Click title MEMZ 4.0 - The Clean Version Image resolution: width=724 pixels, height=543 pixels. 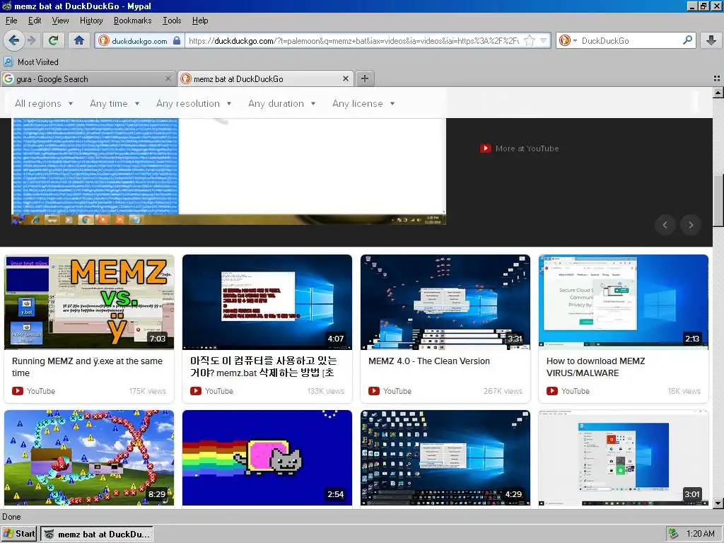(x=429, y=361)
